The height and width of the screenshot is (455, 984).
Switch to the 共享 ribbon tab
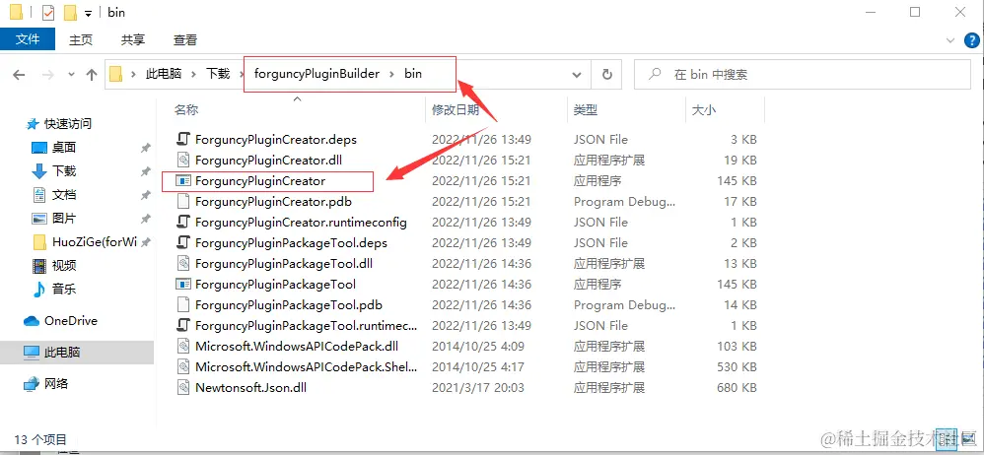(x=133, y=39)
